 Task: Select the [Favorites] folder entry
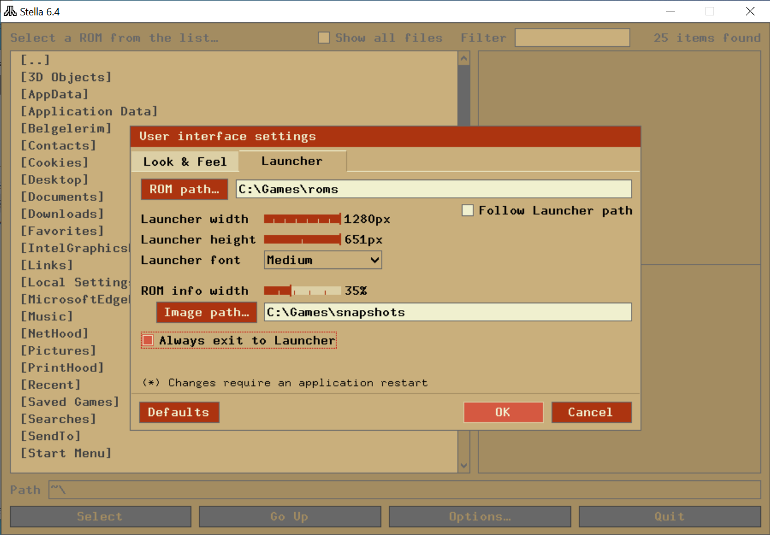tap(62, 231)
